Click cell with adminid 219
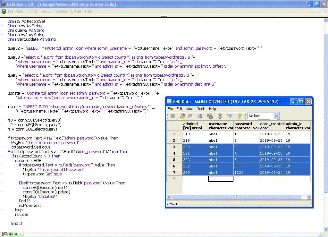 coord(195,140)
